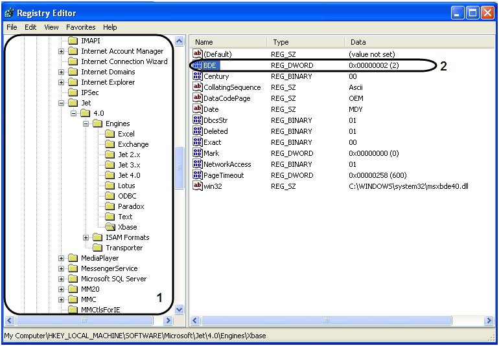Click the Paradox folder icon
Image resolution: width=499 pixels, height=346 pixels.
point(110,206)
